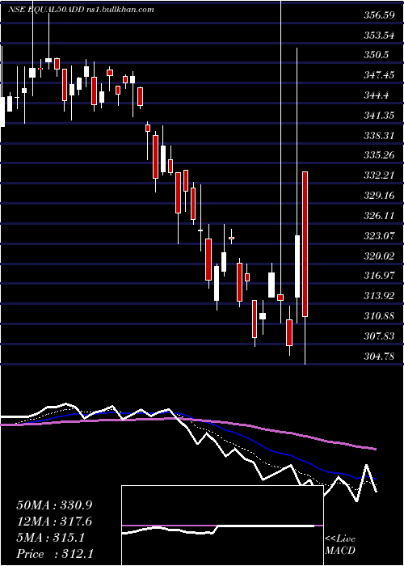Click the 310.88 price axis label
404x566 pixels.
click(379, 316)
